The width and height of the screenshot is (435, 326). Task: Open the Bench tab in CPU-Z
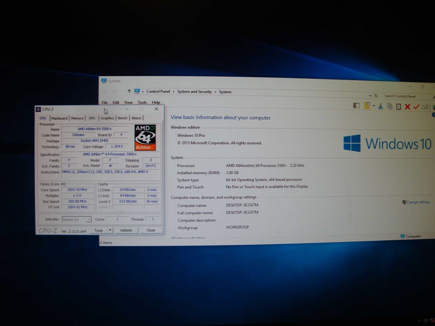122,118
